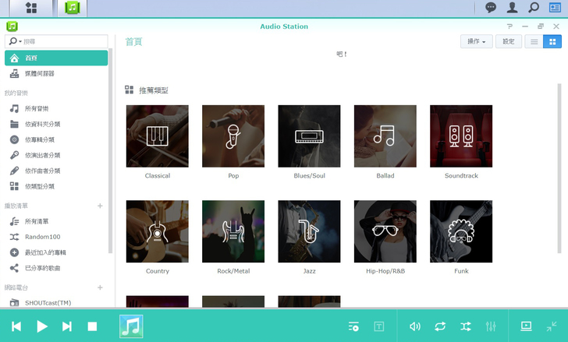Expand the search options dropdown arrow

click(x=20, y=41)
